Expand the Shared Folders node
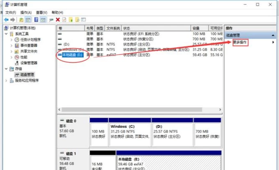Image resolution: width=279 pixels, height=170 pixels. click(11, 52)
